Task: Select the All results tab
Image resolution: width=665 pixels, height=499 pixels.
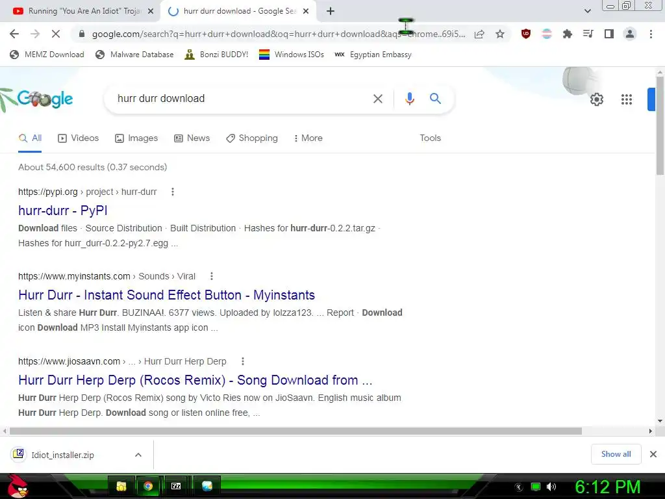Action: click(30, 138)
